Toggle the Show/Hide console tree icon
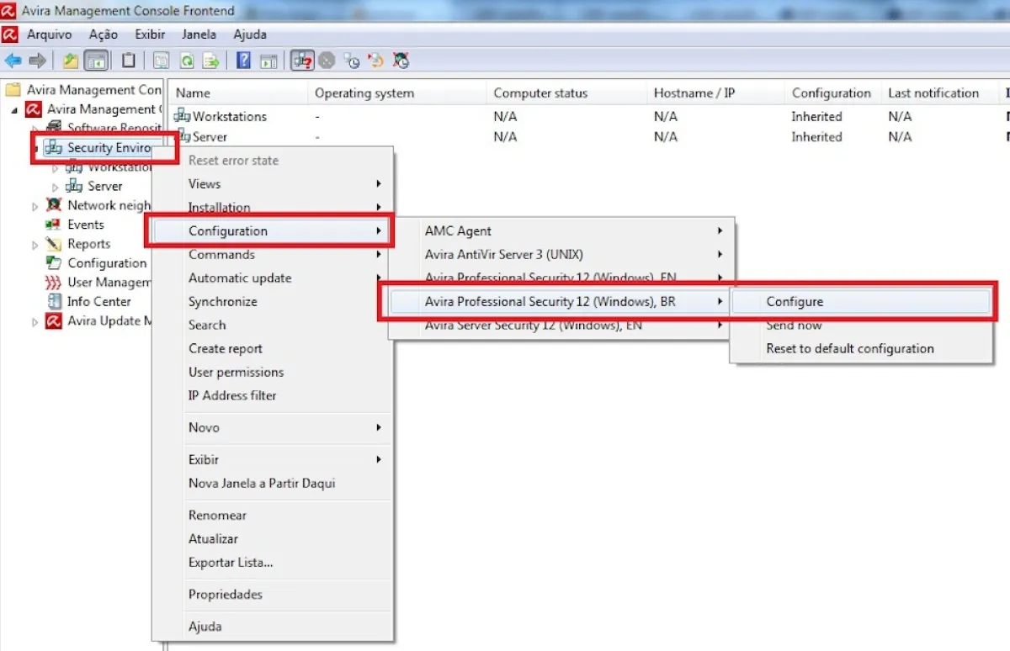 (x=96, y=61)
